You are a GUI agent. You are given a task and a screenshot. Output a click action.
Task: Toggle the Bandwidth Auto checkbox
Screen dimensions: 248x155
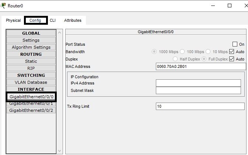coord(232,52)
